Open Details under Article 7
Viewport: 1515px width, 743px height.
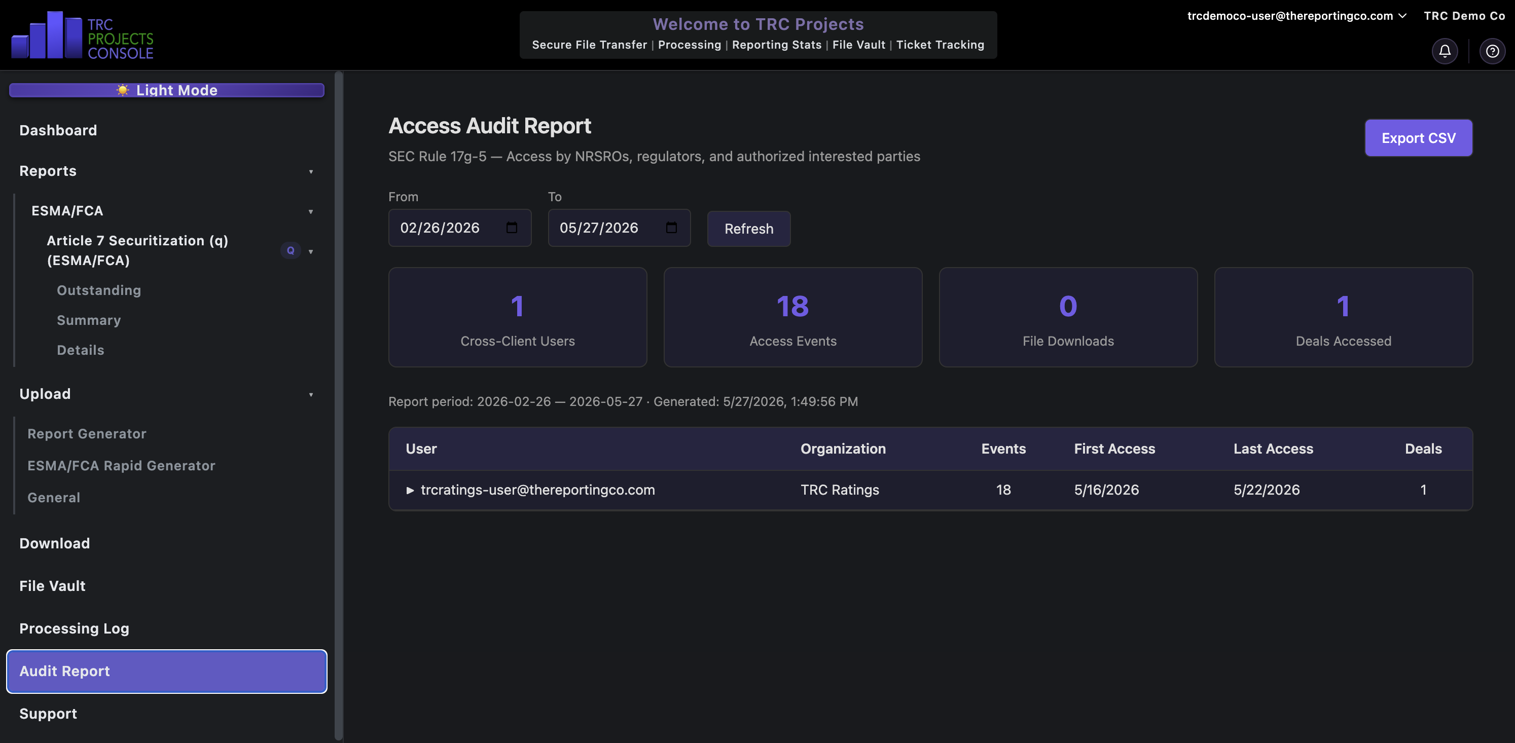pos(81,350)
